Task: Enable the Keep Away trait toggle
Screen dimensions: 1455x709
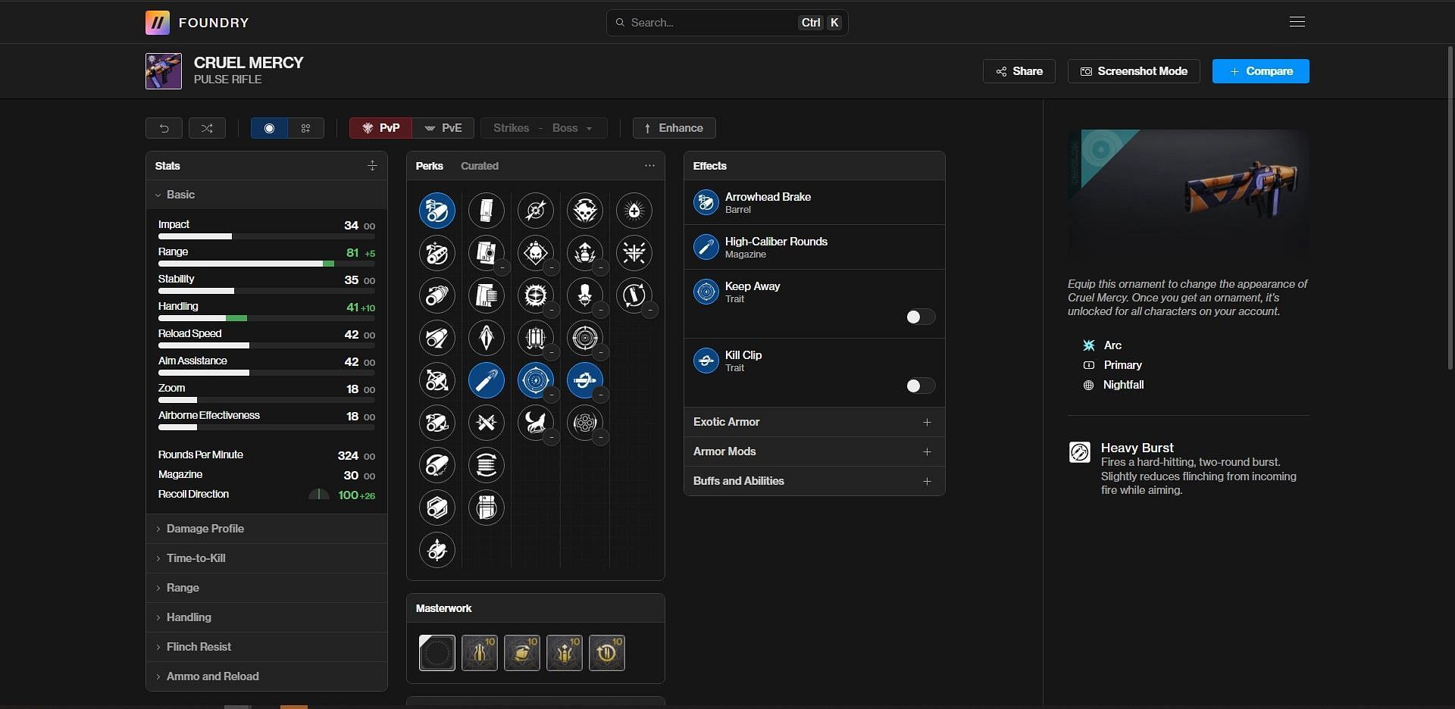Action: click(920, 317)
